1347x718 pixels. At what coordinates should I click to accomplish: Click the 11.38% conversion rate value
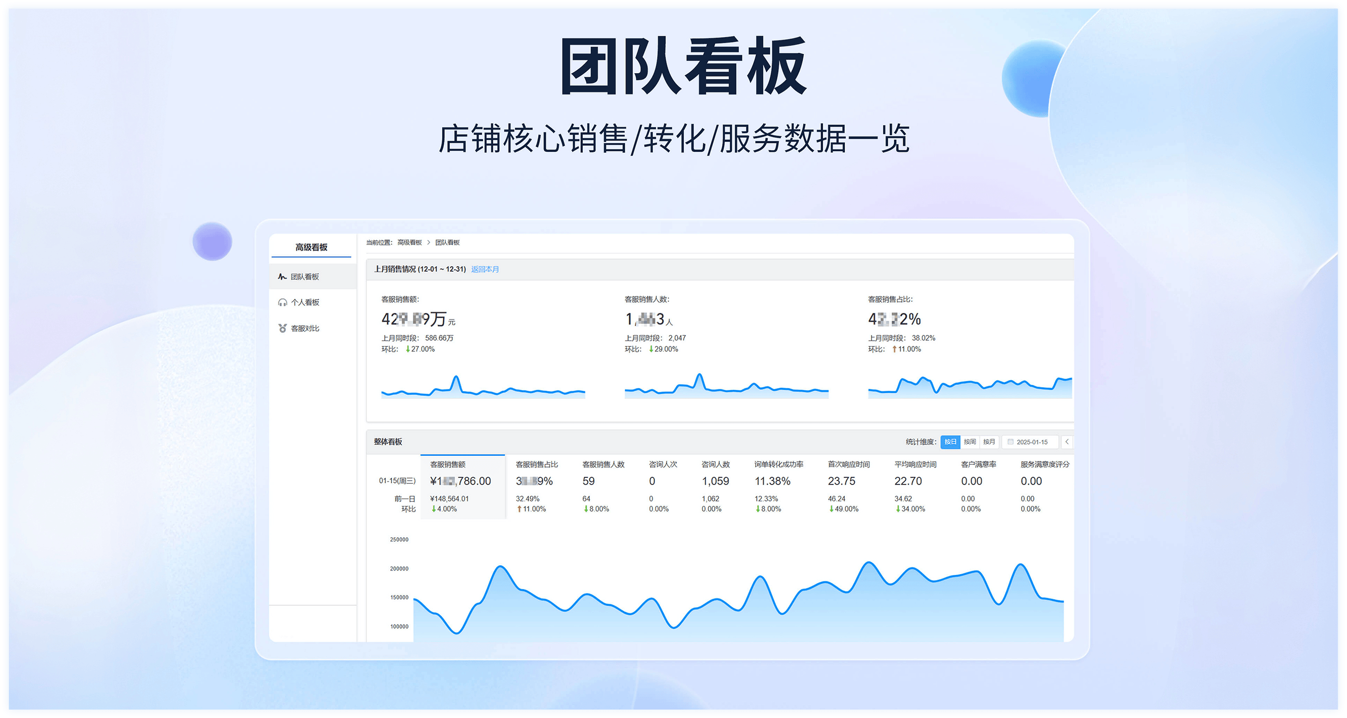tap(773, 481)
